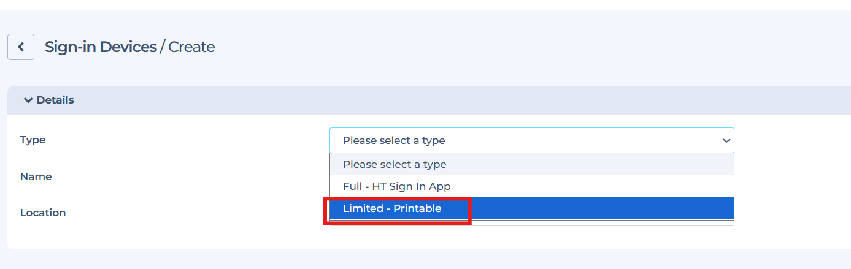This screenshot has height=269, width=851.
Task: Click the Details section title text
Action: [55, 100]
